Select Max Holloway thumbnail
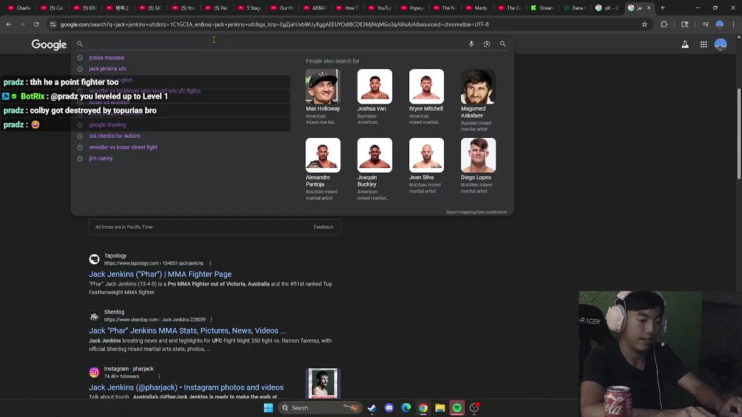 click(323, 86)
